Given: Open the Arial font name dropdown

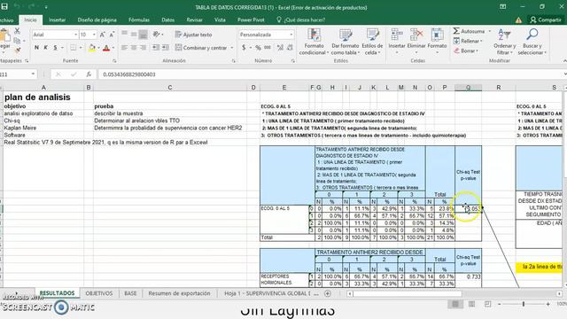Looking at the screenshot, I should coord(76,35).
